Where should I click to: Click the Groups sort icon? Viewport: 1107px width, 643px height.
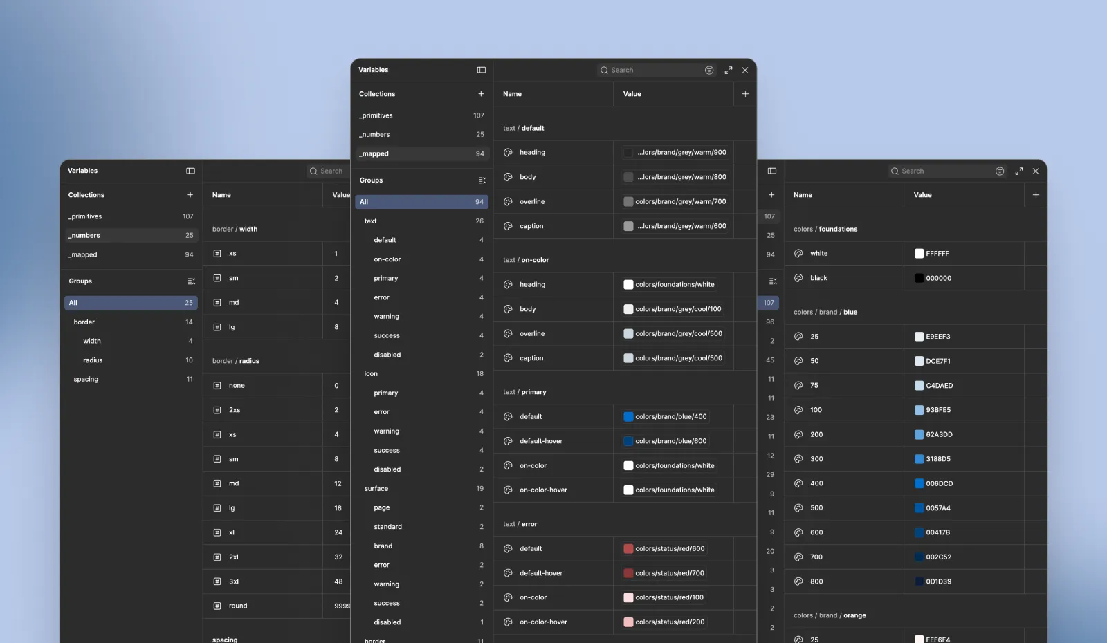[483, 180]
